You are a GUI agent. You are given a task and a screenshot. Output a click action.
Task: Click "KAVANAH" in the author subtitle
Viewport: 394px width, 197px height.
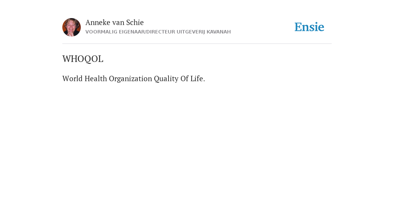point(219,32)
